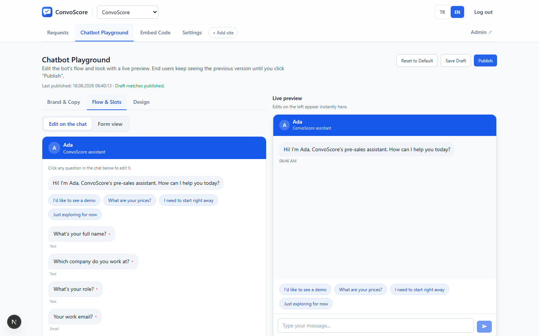539x336 pixels.
Task: Click the + Add site button
Action: point(223,32)
